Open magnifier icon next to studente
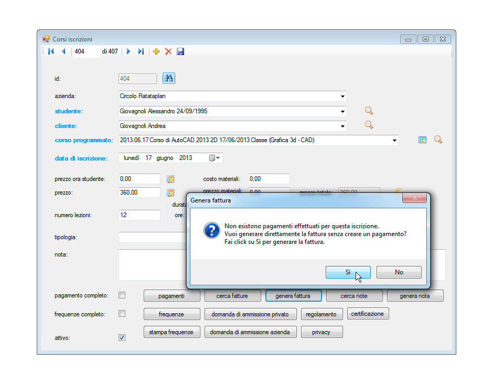The image size is (493, 384). [369, 111]
